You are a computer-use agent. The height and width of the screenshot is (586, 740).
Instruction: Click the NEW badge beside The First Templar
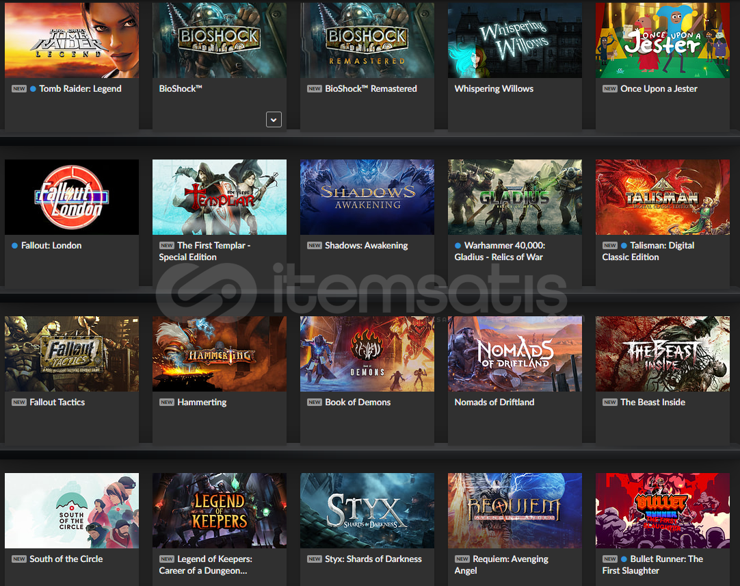click(167, 246)
